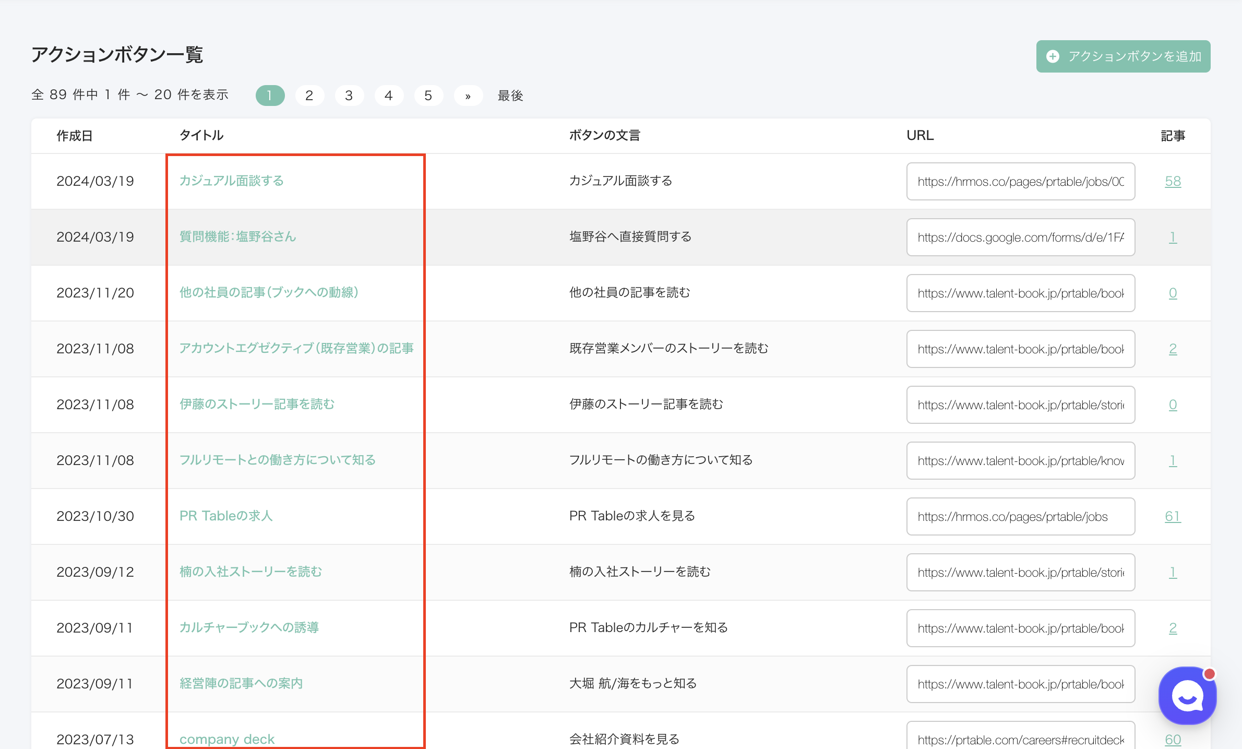Click article count 61 link
This screenshot has width=1242, height=749.
[x=1173, y=516]
